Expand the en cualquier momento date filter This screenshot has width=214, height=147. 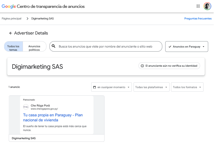point(112,87)
